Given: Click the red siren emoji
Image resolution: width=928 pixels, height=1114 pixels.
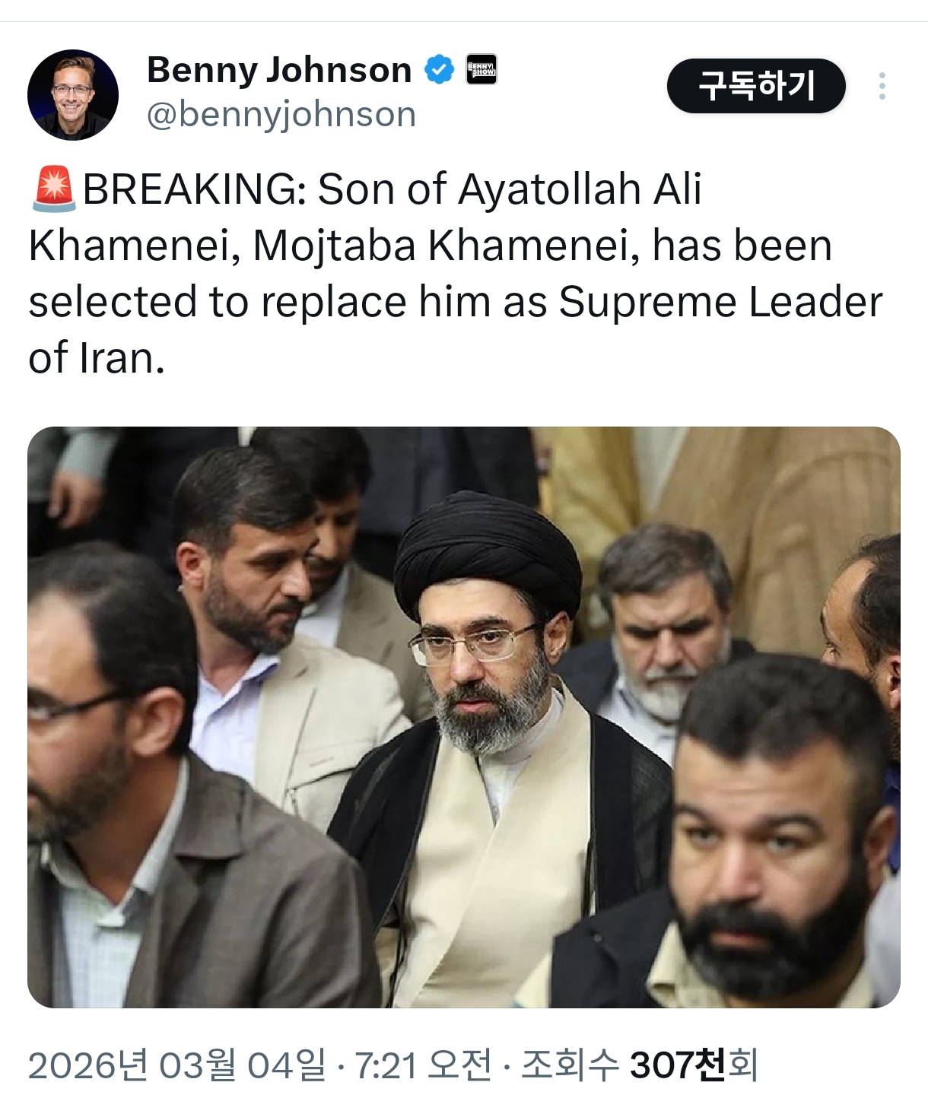Looking at the screenshot, I should (x=53, y=189).
